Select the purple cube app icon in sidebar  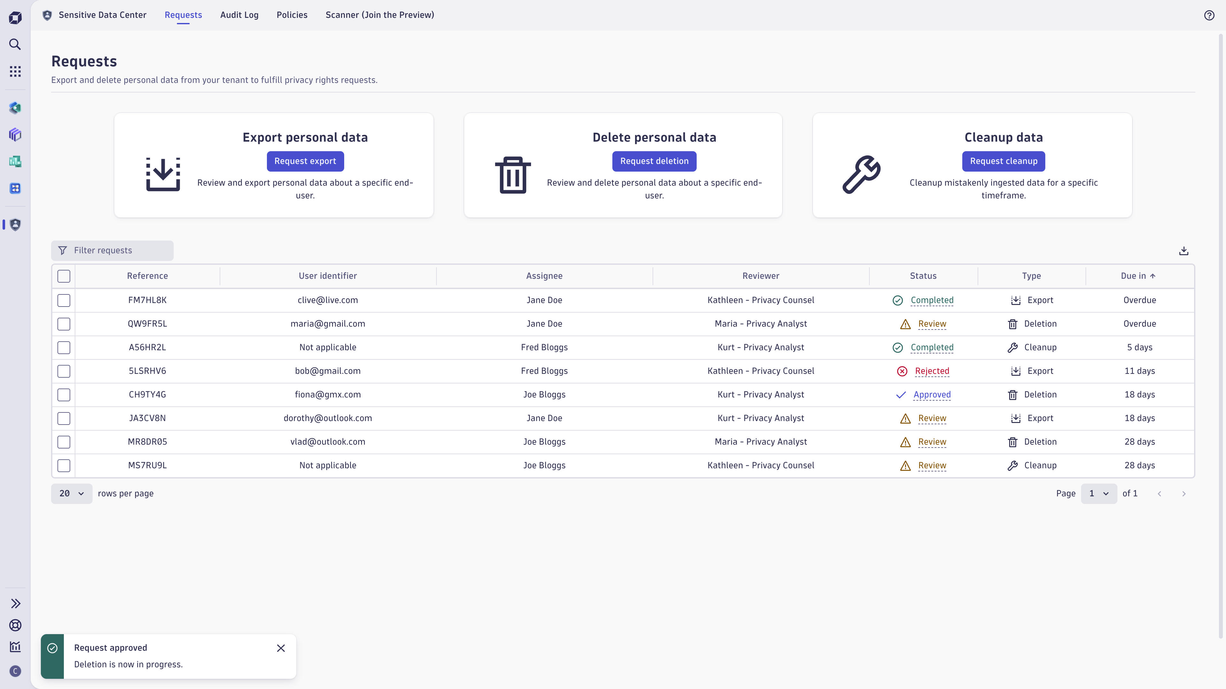15,135
